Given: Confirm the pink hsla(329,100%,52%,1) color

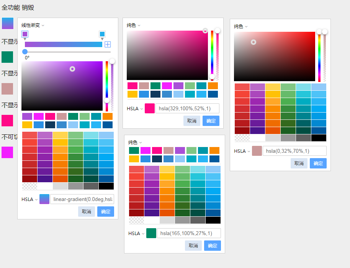Looking at the screenshot, I should [211, 121].
